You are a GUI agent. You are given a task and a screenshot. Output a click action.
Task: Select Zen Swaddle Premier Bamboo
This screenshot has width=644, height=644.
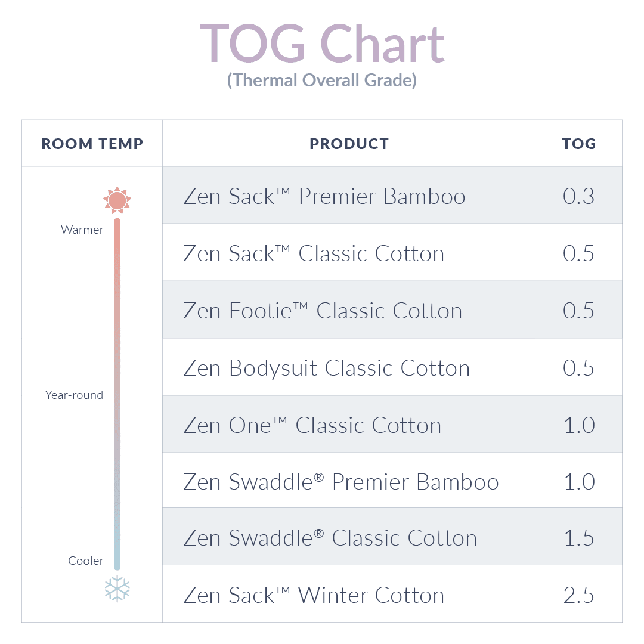(340, 482)
